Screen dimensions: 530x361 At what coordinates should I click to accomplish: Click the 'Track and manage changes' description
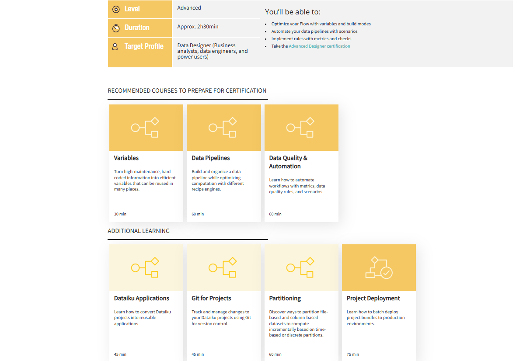(221, 318)
